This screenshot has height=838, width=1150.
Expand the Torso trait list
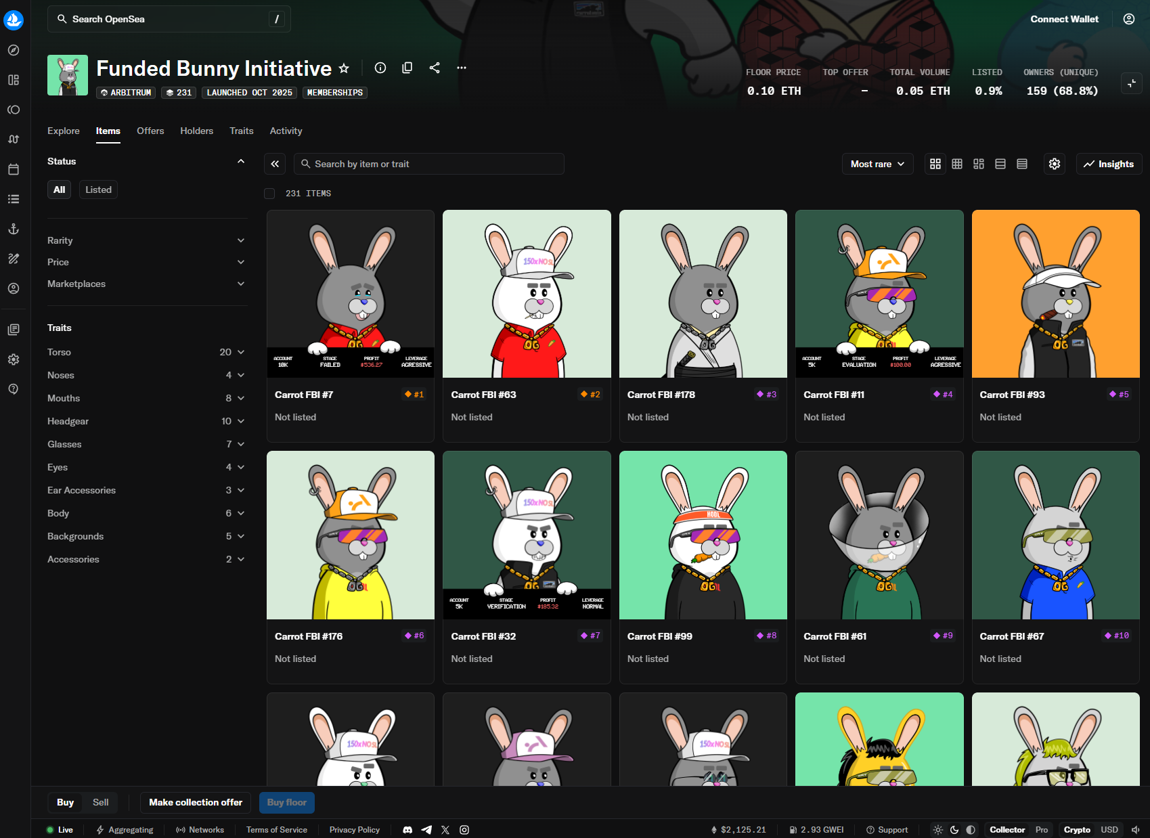(146, 352)
